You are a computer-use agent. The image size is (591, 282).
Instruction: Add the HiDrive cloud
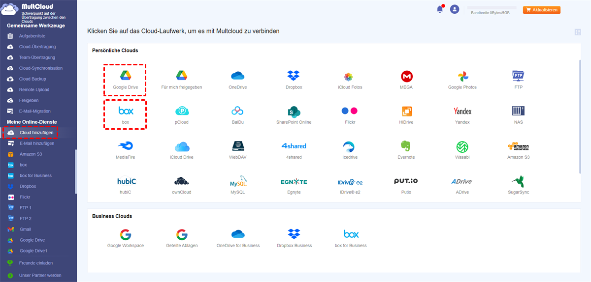(407, 111)
